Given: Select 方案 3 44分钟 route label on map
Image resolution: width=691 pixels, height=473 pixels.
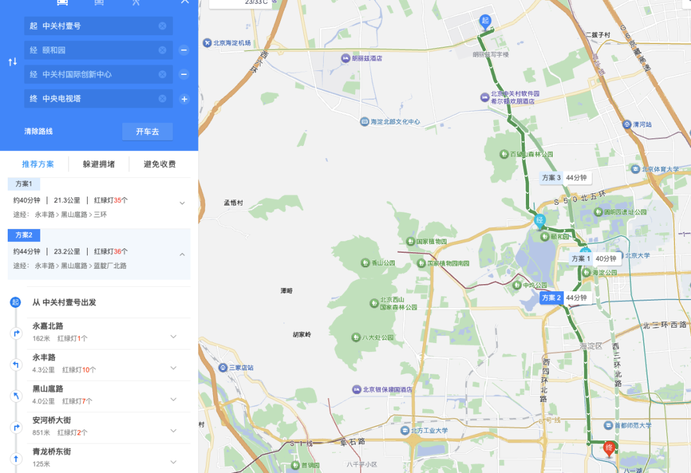Looking at the screenshot, I should [x=564, y=178].
